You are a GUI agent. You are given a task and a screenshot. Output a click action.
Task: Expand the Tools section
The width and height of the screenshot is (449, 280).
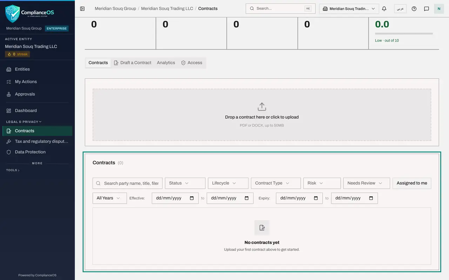pos(13,170)
